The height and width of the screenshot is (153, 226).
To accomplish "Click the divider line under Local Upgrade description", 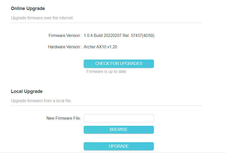I will coord(106,106).
